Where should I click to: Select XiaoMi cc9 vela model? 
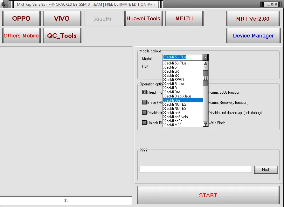coord(183,117)
